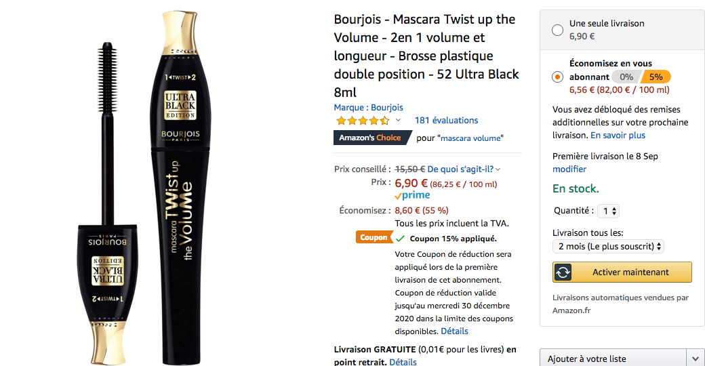Select the 'Une seule livraison' option
705x366 pixels.
pyautogui.click(x=557, y=30)
